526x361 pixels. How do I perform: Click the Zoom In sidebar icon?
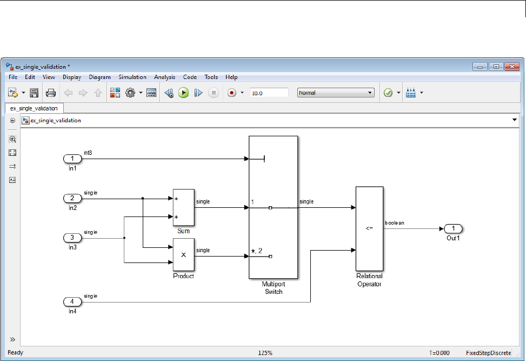[x=12, y=139]
